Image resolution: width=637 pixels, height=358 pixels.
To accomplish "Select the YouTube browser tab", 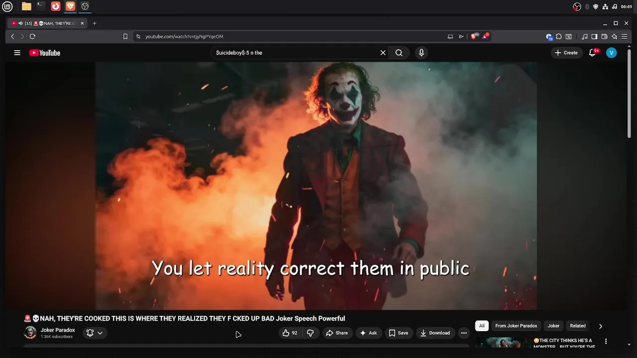I will 47,23.
